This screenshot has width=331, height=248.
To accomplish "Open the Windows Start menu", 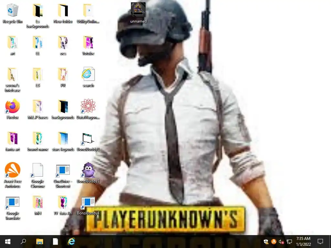I will [x=8, y=242].
